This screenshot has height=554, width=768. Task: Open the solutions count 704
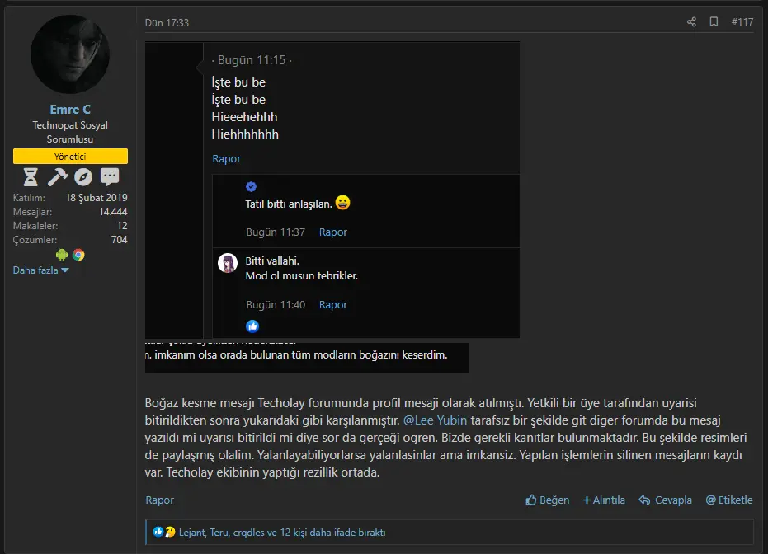point(119,240)
